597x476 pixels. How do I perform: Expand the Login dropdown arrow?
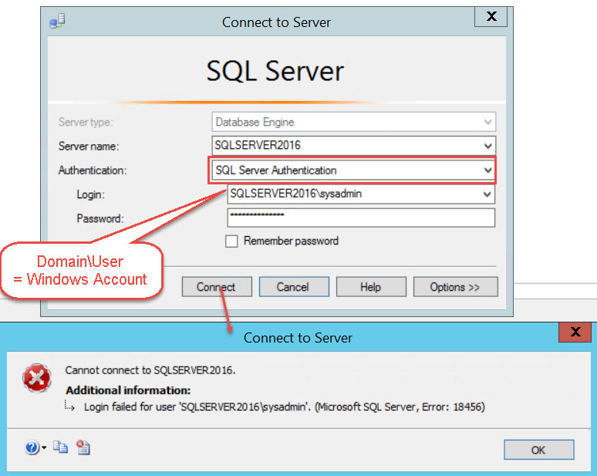pyautogui.click(x=487, y=194)
